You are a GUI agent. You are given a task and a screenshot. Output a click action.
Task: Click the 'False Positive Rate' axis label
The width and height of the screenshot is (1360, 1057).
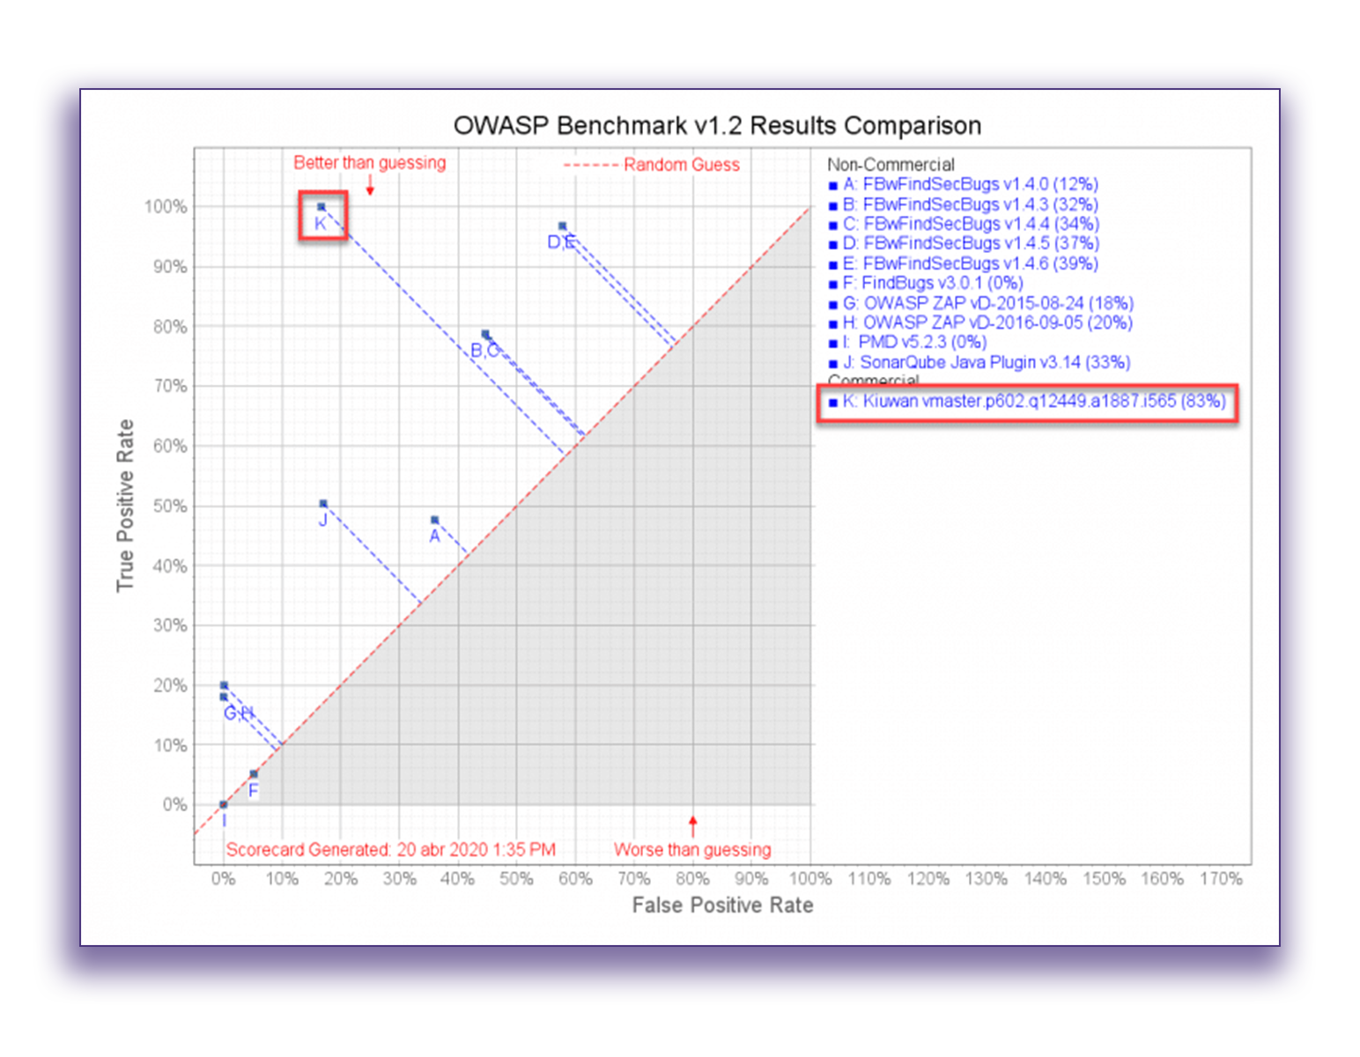pos(722,905)
